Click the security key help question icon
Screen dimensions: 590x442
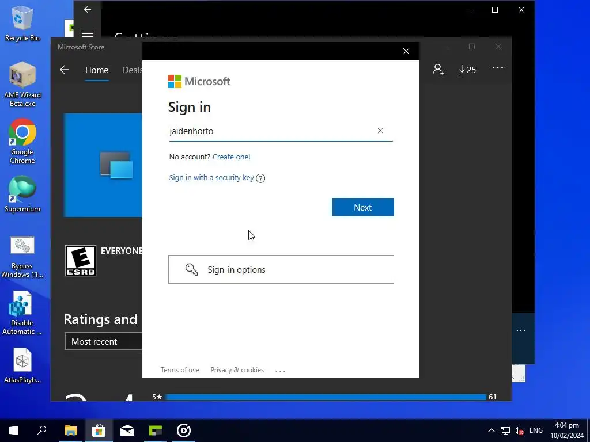click(x=260, y=178)
